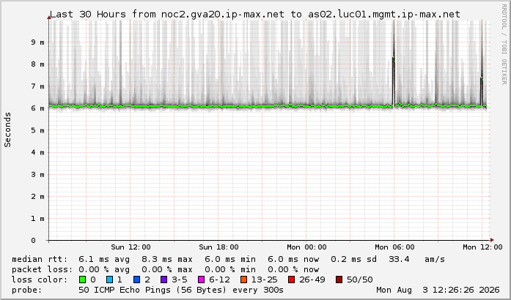The width and height of the screenshot is (511, 300).
Task: Click the '1 m' y-axis label
Action: [38, 219]
